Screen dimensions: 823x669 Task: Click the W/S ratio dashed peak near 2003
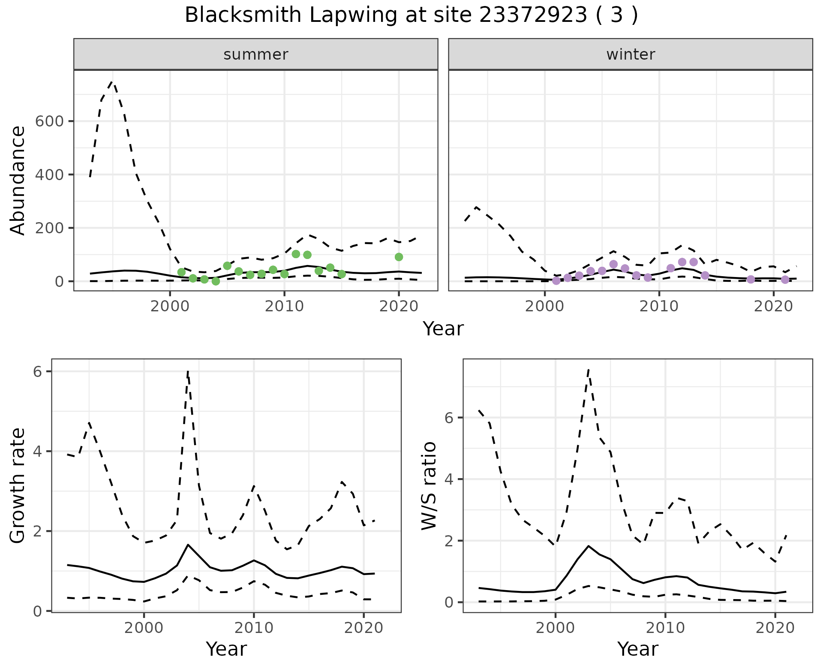[x=588, y=370]
